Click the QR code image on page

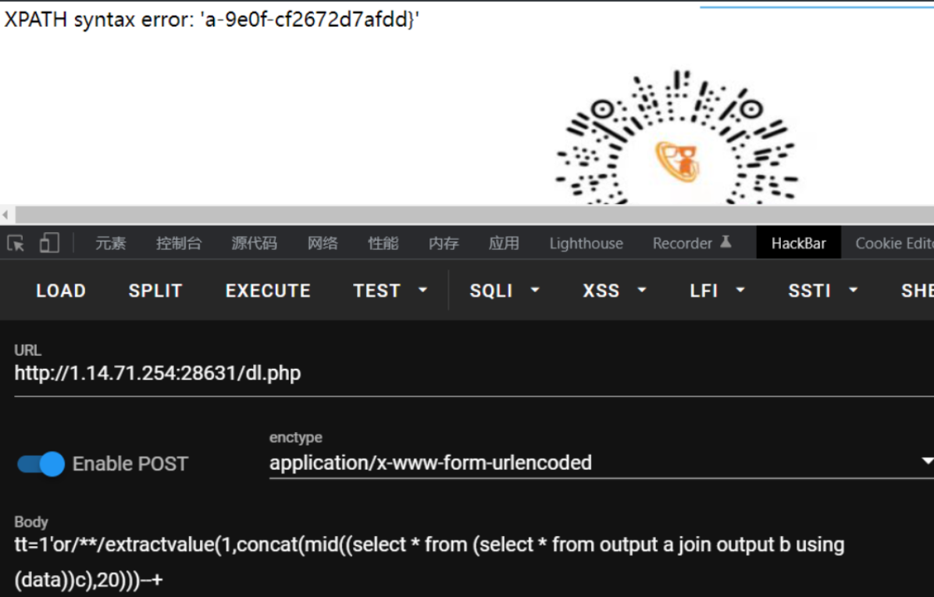[x=676, y=137]
